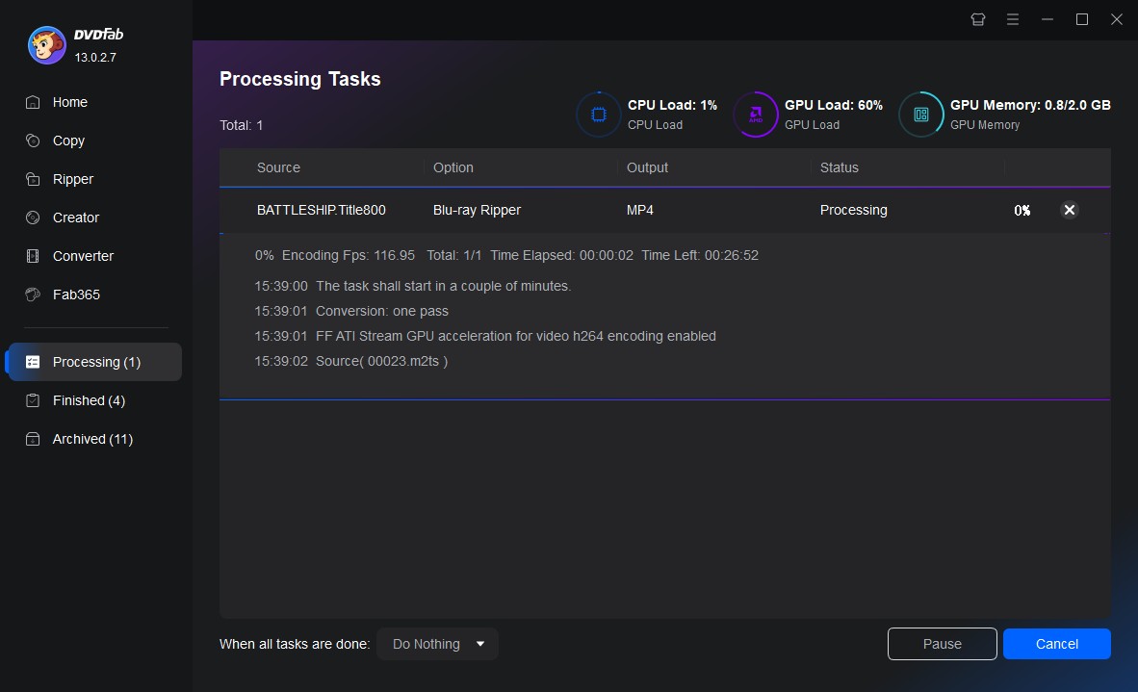The image size is (1138, 692).
Task: Click the Source column header
Action: (278, 167)
